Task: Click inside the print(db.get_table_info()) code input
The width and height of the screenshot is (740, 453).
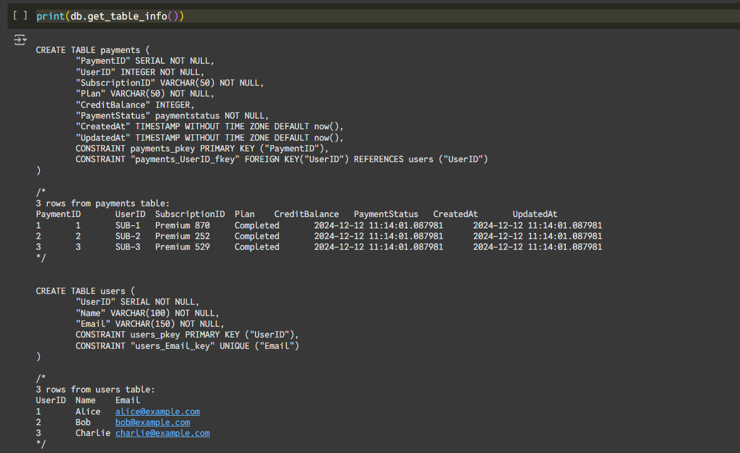Action: pyautogui.click(x=387, y=16)
